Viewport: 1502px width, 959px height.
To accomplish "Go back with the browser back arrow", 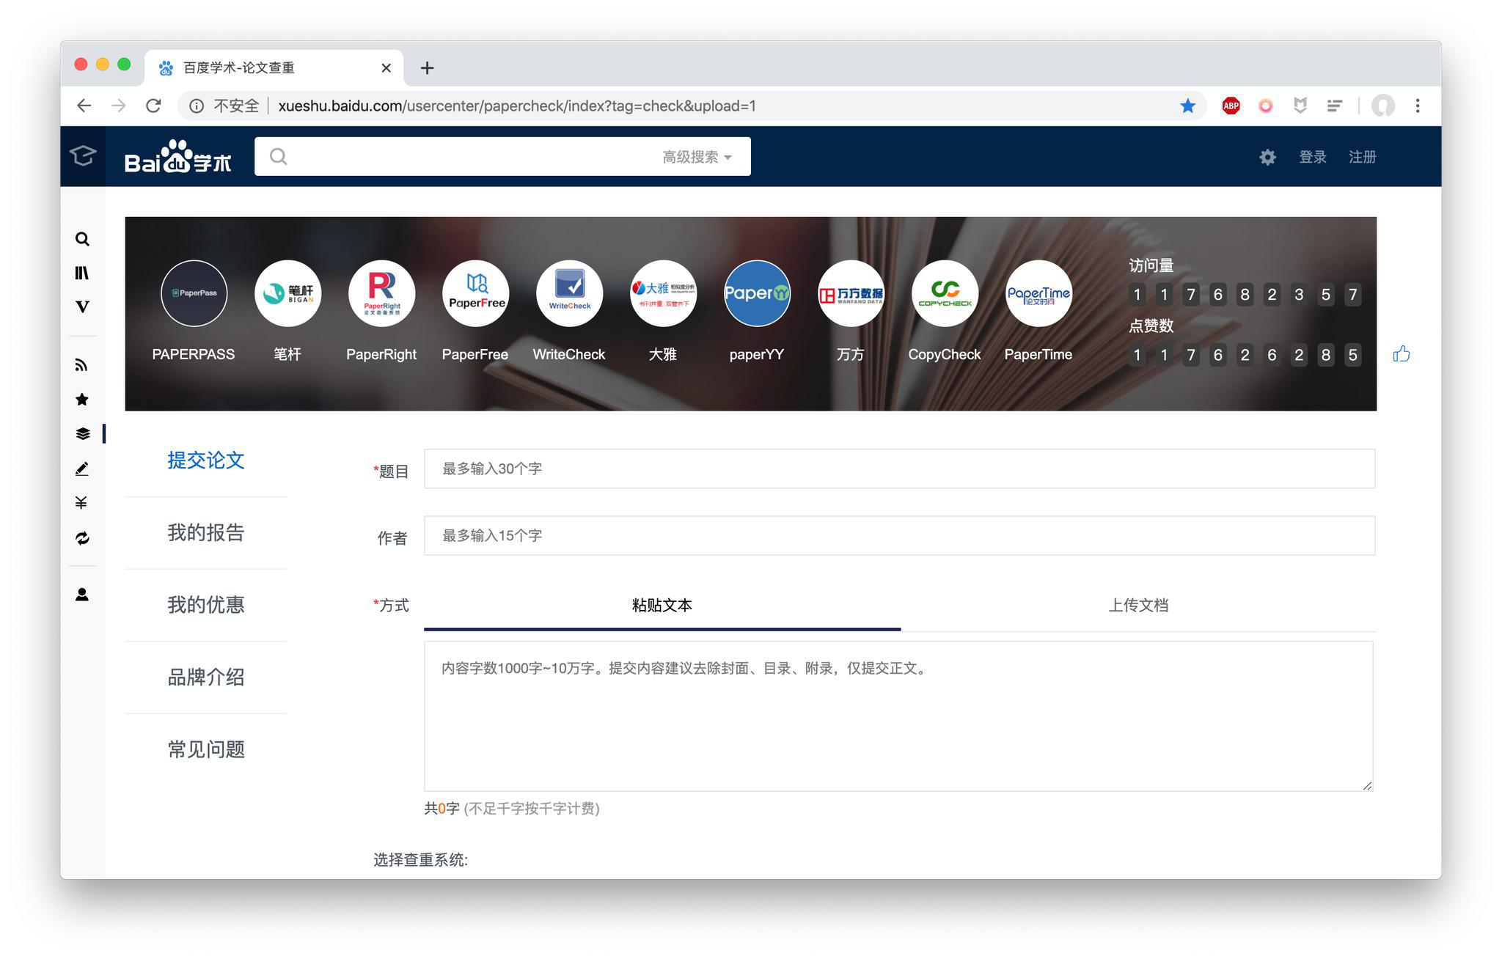I will click(84, 106).
